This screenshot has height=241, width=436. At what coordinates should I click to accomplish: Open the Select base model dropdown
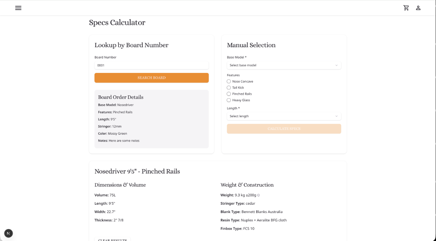point(284,65)
